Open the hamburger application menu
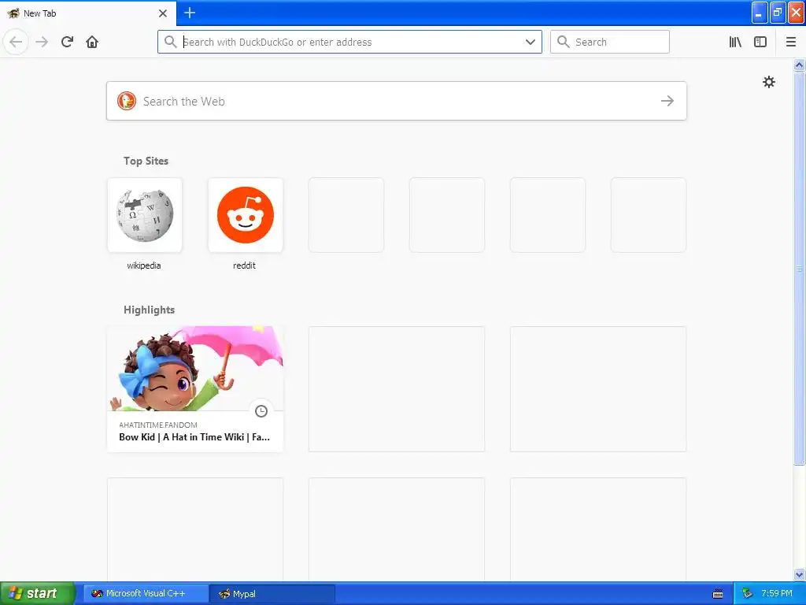This screenshot has height=605, width=806. pos(791,42)
